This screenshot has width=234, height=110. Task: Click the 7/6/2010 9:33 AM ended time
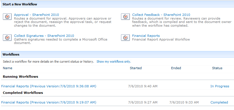[x=184, y=102]
